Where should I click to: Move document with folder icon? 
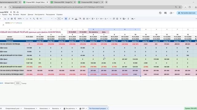click(14, 12)
